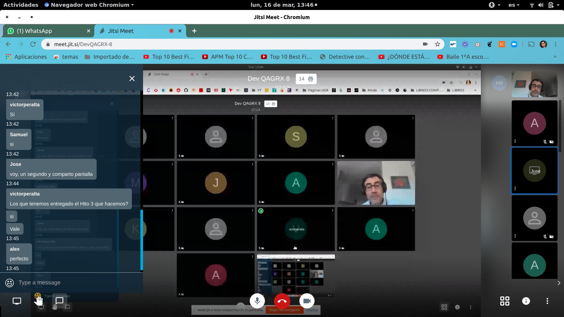Open more actions three-dot menu

pos(547,301)
